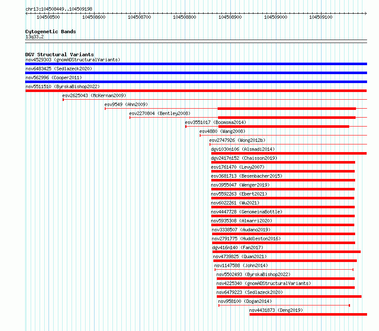Open dgv1030n106 (Alsmadi2014) label
Image resolution: width=379 pixels, height=331 pixels.
click(x=243, y=149)
